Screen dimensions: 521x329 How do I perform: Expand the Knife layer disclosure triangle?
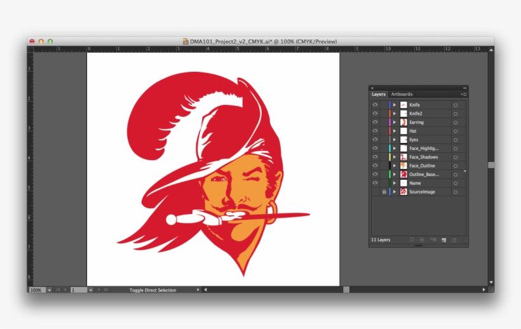click(395, 105)
